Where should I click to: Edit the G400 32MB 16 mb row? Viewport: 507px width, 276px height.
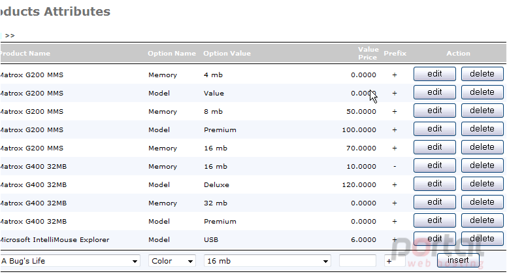[x=434, y=165]
